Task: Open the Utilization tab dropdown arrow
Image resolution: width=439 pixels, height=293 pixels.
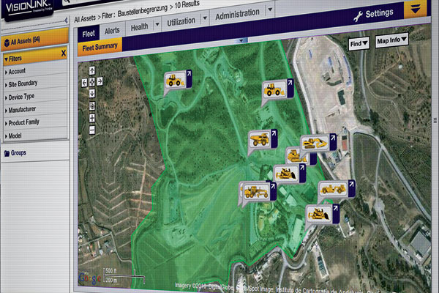Action: pyautogui.click(x=205, y=18)
